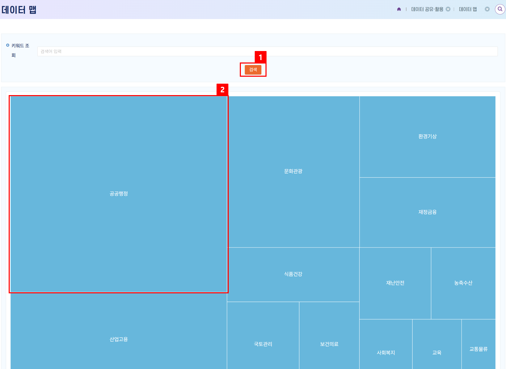
Task: Select the 공공행정 treemap tile
Action: [119, 194]
